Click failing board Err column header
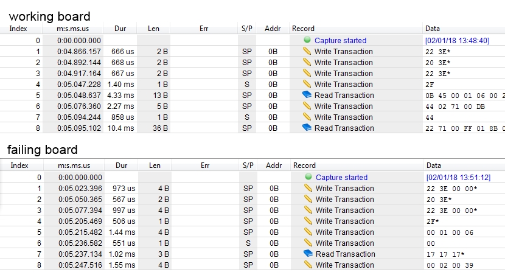 coord(205,165)
